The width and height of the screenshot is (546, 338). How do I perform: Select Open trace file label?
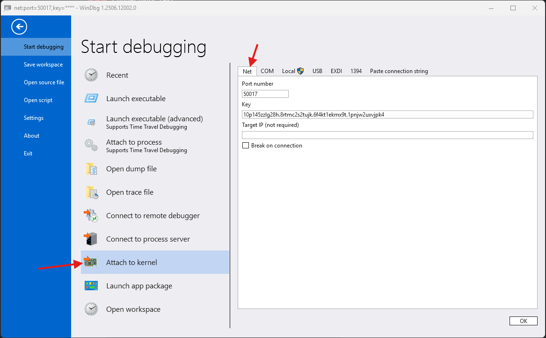coord(130,192)
